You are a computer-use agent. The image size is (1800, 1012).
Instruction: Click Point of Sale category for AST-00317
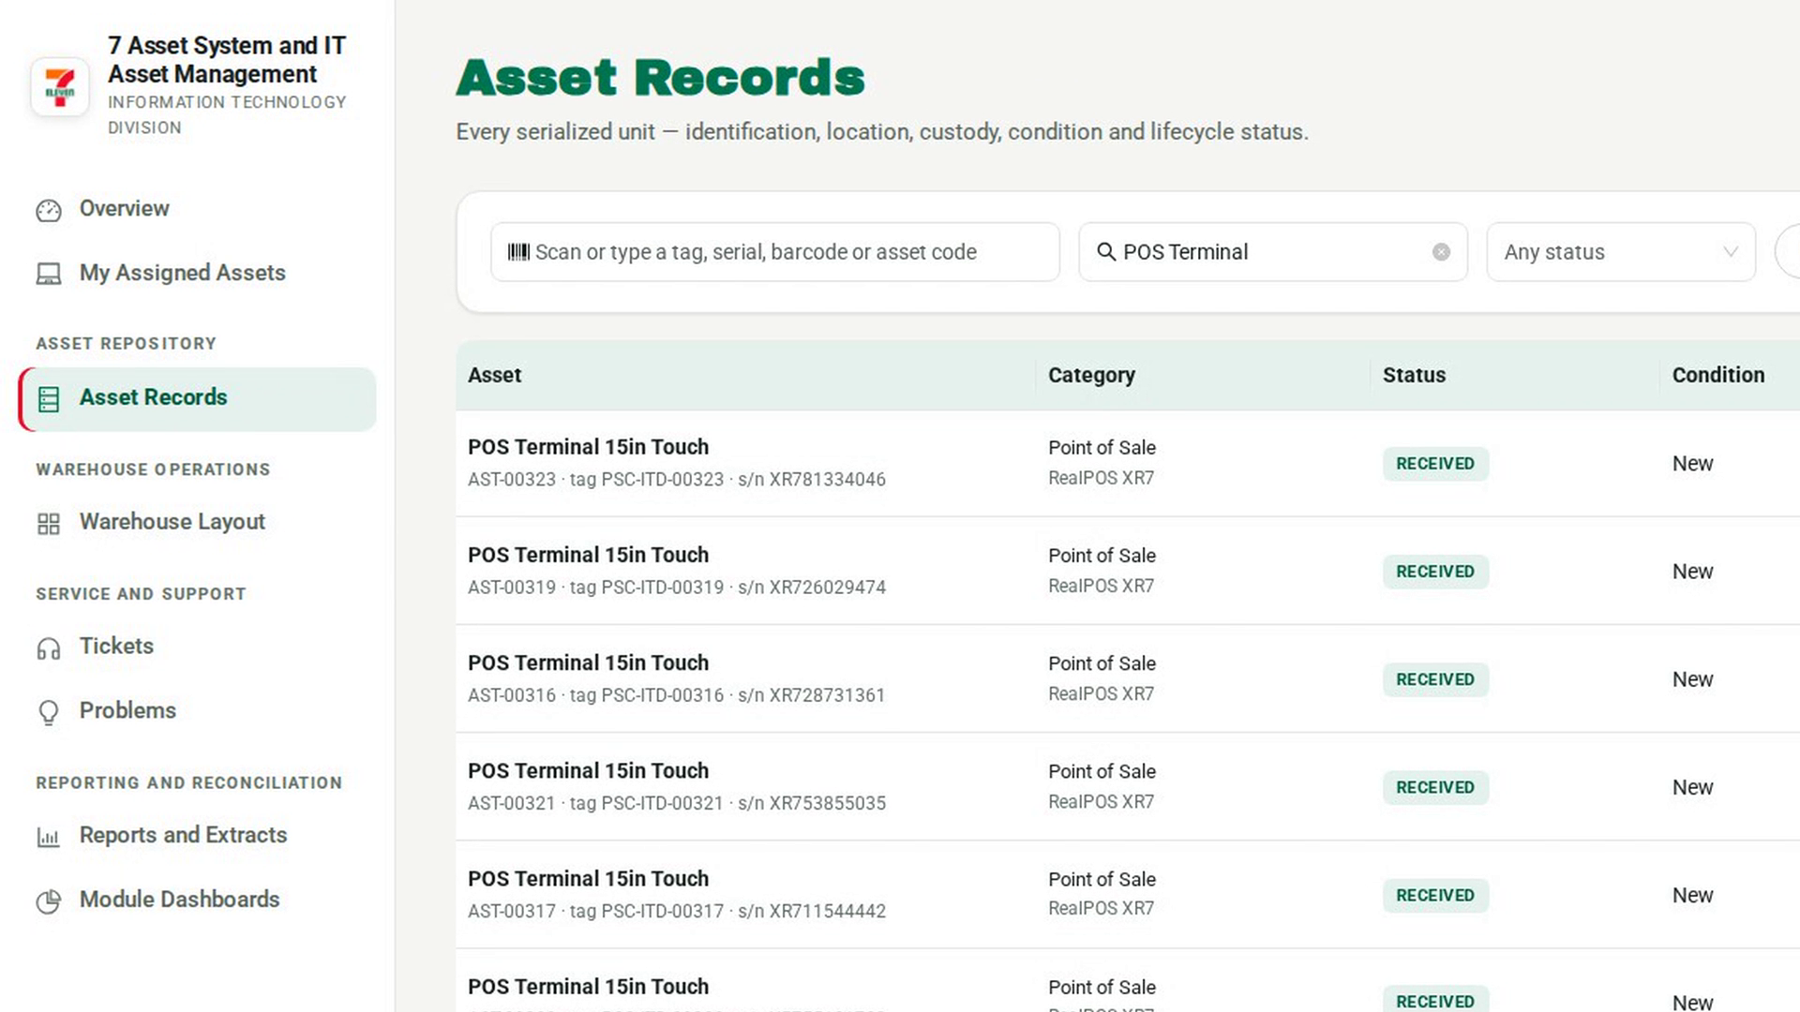pyautogui.click(x=1102, y=879)
